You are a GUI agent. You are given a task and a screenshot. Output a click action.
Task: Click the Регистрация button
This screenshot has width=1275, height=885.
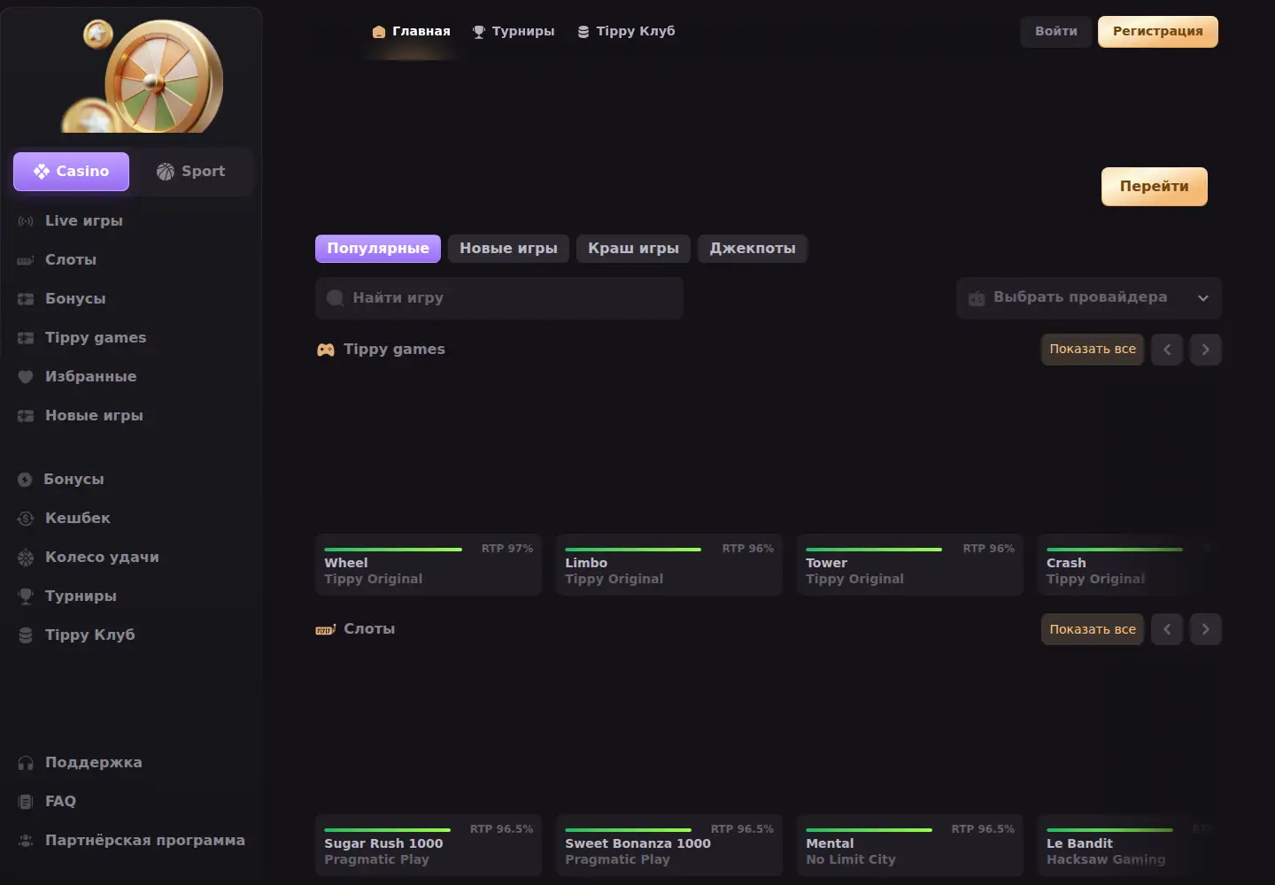click(x=1158, y=32)
